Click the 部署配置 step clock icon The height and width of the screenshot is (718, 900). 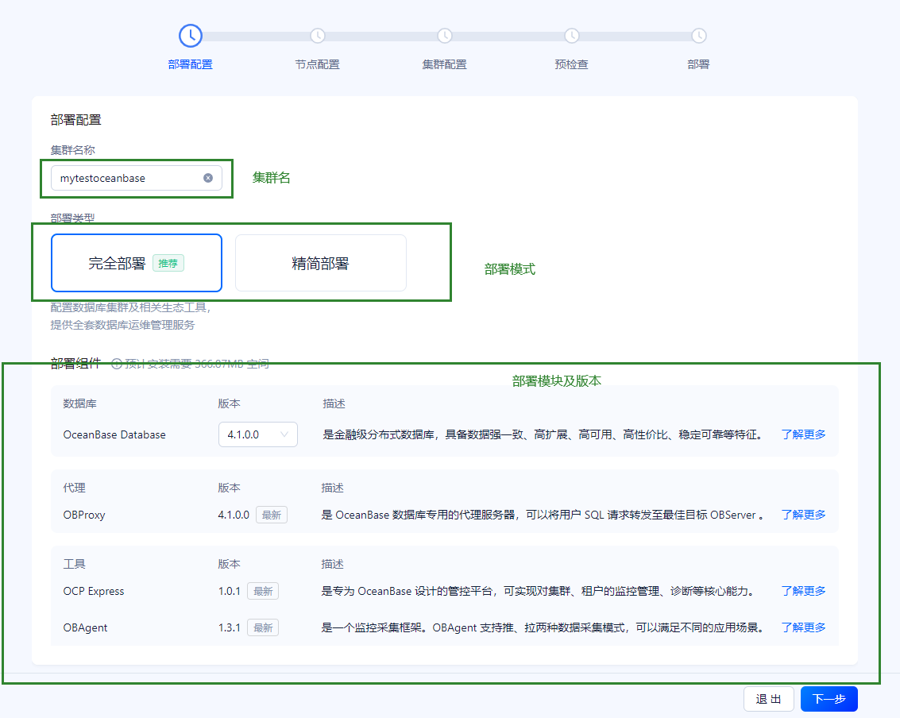click(x=191, y=36)
